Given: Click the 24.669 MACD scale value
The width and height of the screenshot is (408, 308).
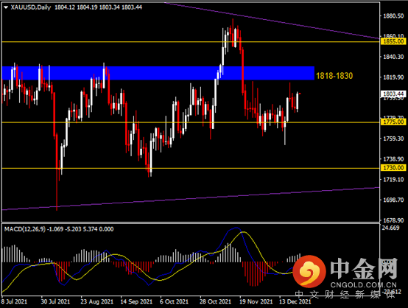Looking at the screenshot, I should click(390, 228).
